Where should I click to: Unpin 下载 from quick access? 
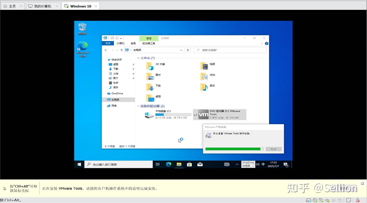click(133, 69)
